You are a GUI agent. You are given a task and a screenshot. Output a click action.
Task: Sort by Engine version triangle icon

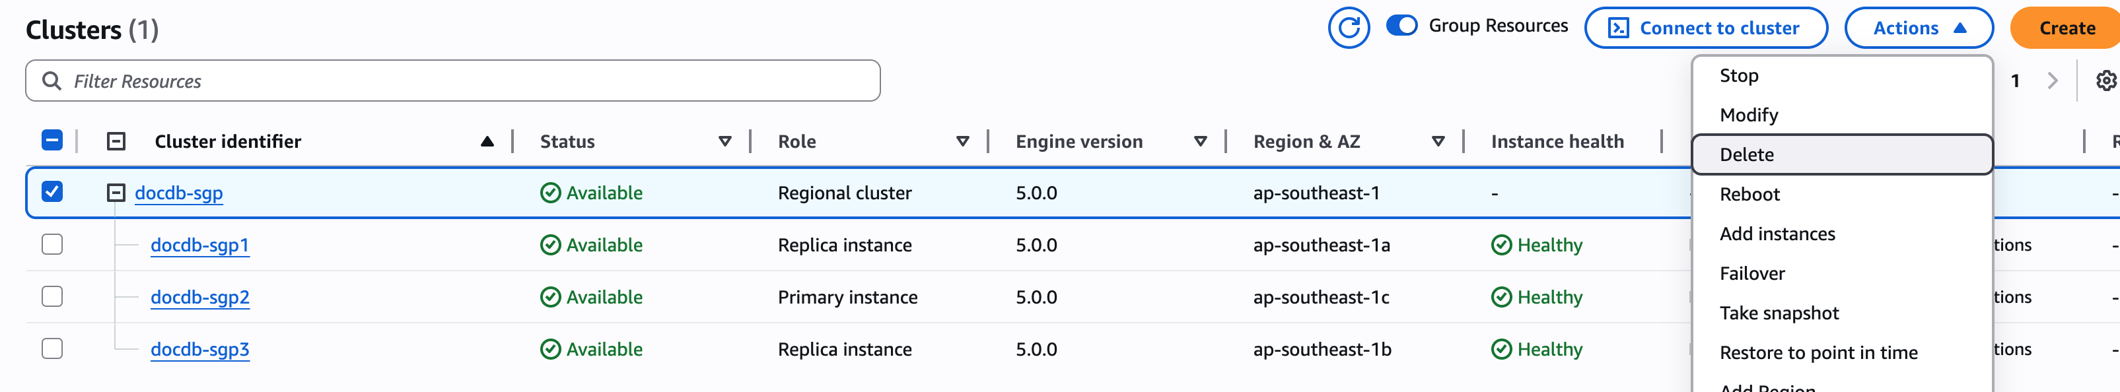click(1200, 141)
